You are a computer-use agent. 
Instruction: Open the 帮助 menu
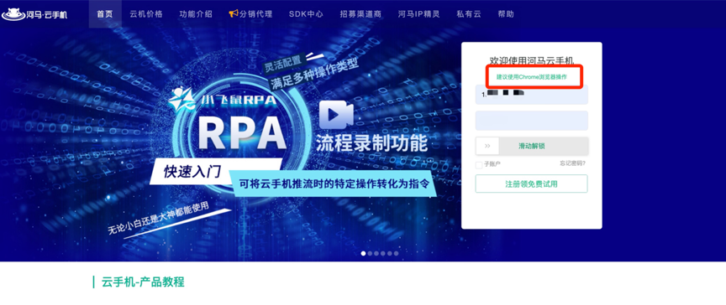coord(506,14)
